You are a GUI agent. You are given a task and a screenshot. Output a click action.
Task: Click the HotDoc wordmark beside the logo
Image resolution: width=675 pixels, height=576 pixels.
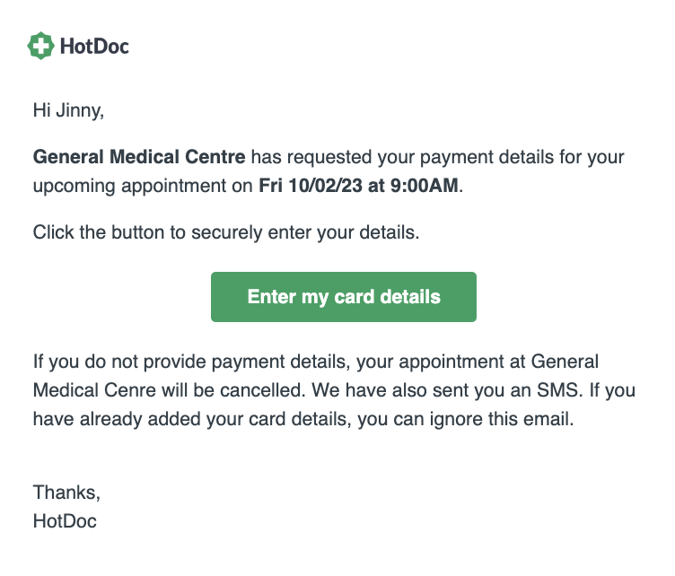94,46
